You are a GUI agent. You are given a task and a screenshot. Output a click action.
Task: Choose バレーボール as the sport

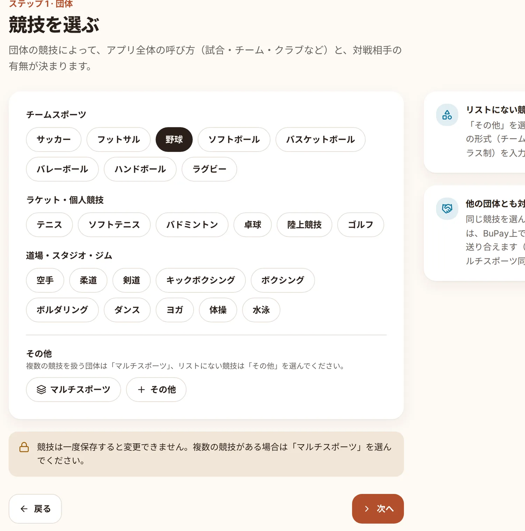coord(62,169)
